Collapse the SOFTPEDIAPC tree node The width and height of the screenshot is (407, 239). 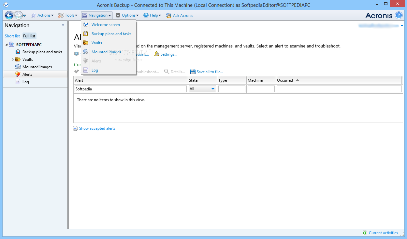(7, 45)
